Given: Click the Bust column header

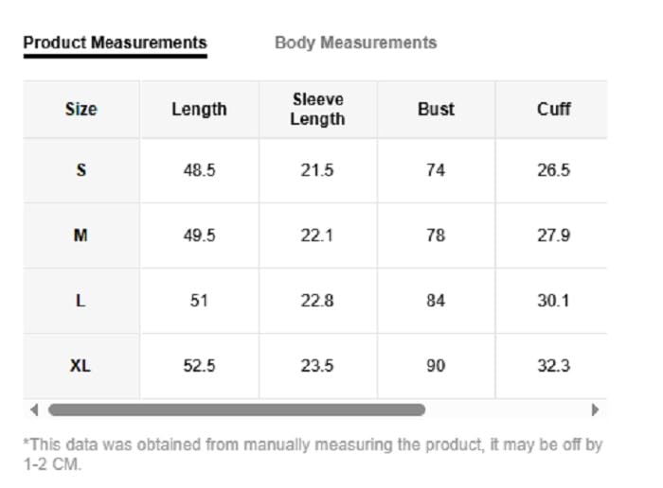Looking at the screenshot, I should tap(436, 109).
